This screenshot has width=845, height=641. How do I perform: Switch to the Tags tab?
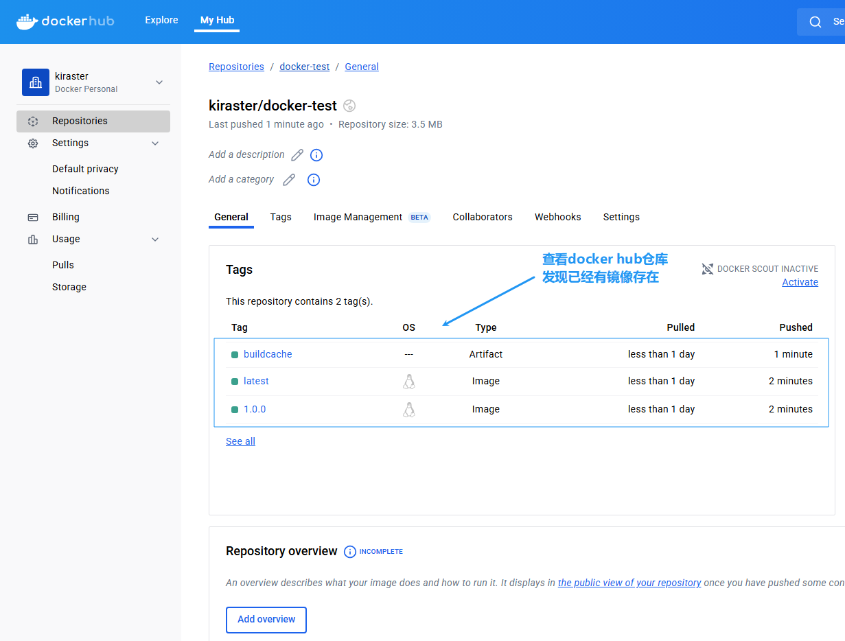pyautogui.click(x=281, y=217)
